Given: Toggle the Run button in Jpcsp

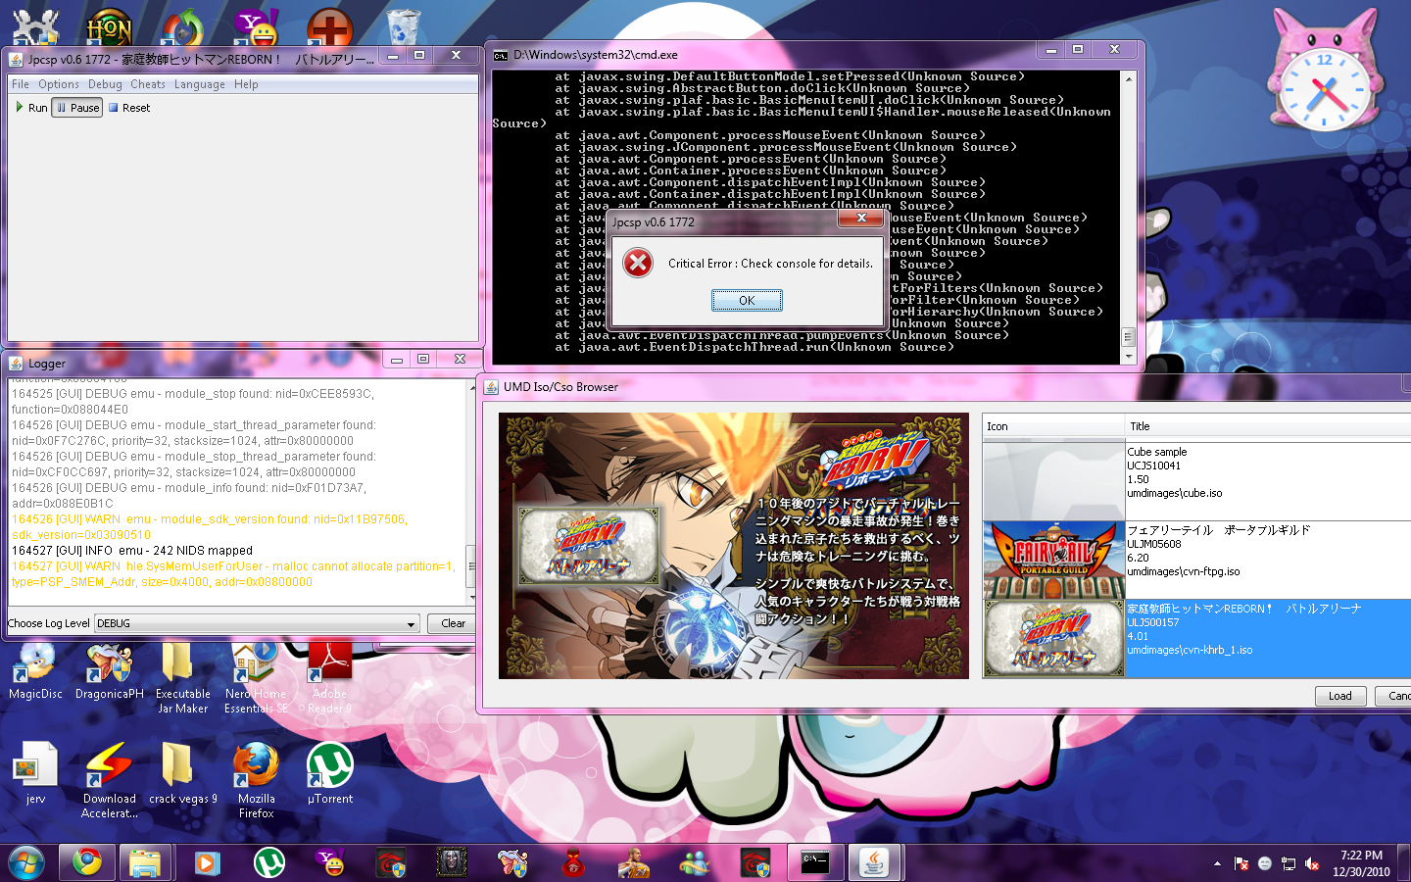Looking at the screenshot, I should [31, 108].
